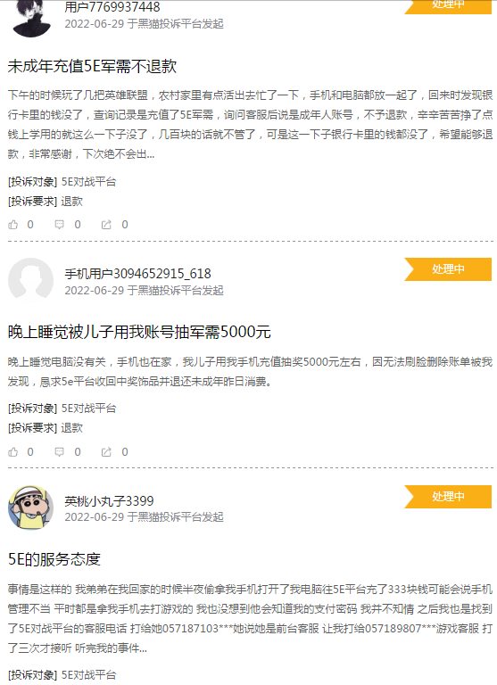Open 用户7769937448 avatar image
497x685 pixels.
click(30, 19)
